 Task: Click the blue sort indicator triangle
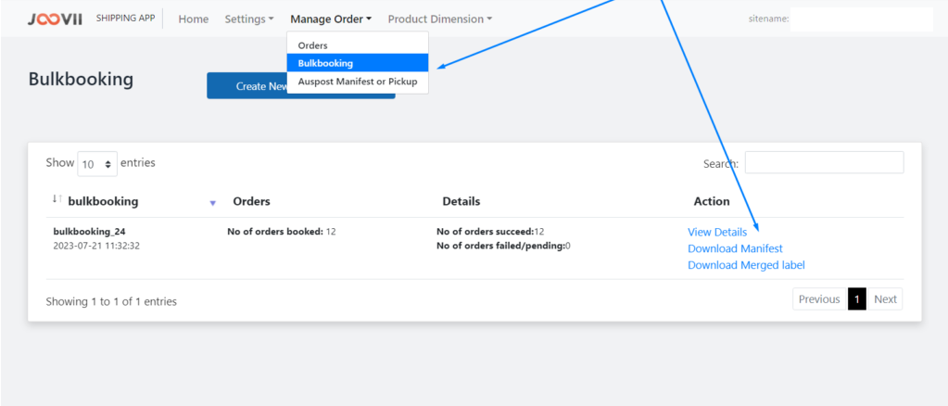(x=212, y=203)
